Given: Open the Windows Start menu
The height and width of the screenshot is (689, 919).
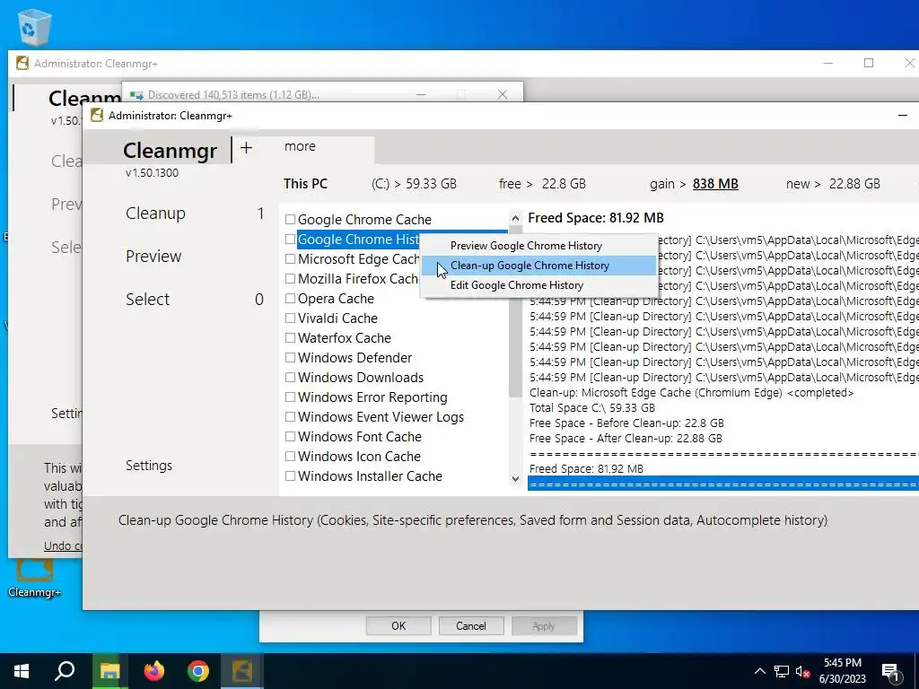Looking at the screenshot, I should 22,671.
